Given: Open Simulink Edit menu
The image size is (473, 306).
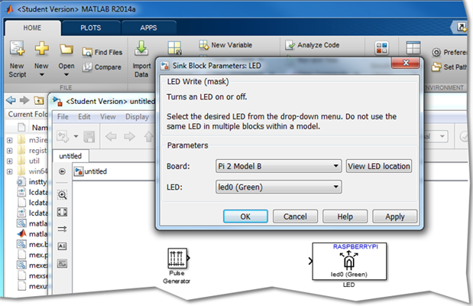Looking at the screenshot, I should click(x=84, y=116).
